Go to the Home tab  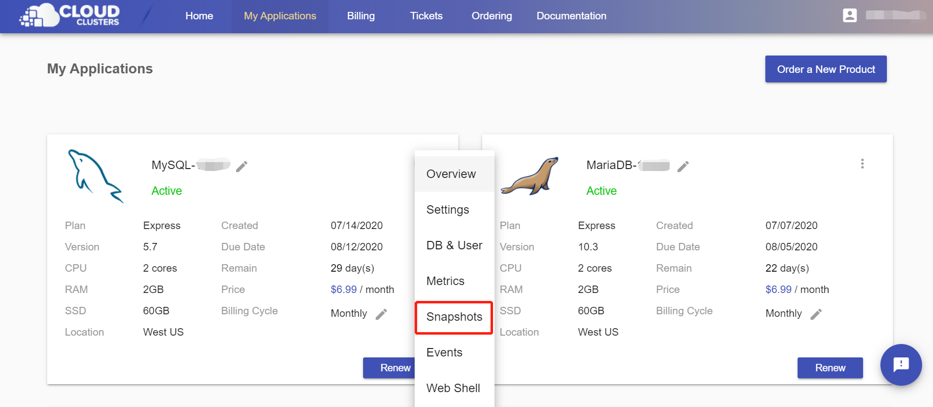coord(199,16)
